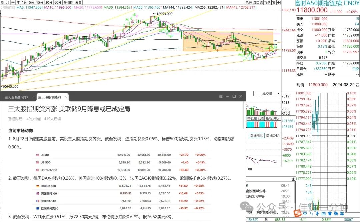Viewport: 360px width, 222px height.
Task: Open 指标说明 beside the 仓差 button
Action: tap(273, 118)
